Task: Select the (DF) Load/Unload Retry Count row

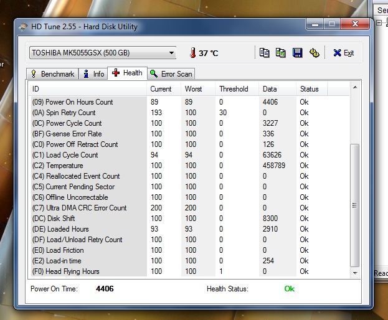Action: click(189, 240)
